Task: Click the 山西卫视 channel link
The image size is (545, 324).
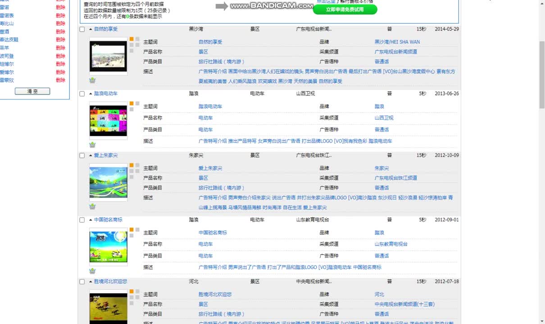Action: [384, 118]
